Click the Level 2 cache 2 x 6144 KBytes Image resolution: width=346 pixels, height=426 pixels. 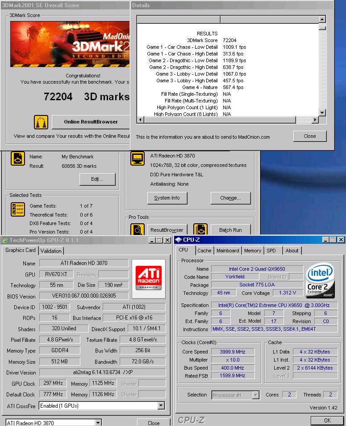(315, 368)
